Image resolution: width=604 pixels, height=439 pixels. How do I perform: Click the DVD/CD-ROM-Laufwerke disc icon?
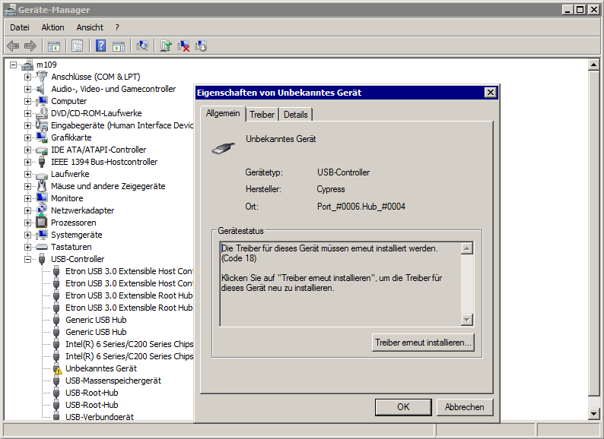point(42,113)
